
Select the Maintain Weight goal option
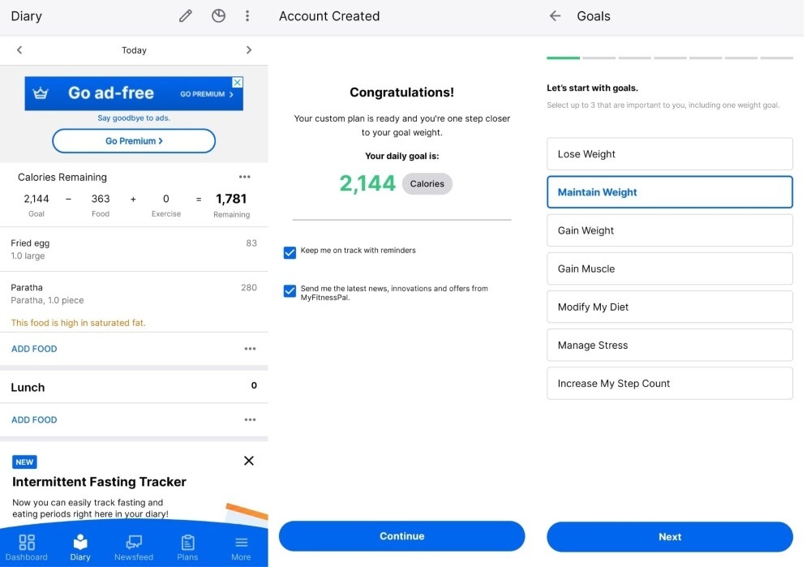[x=669, y=192]
